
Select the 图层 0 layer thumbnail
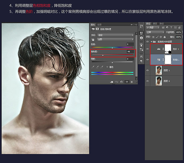click(x=159, y=81)
